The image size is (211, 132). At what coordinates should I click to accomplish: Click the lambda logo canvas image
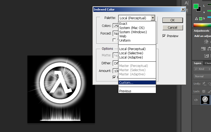(x=61, y=89)
